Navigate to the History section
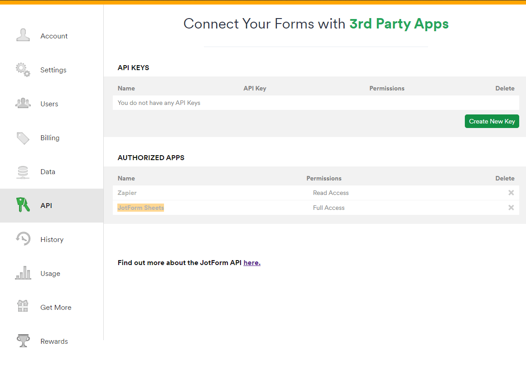 [x=52, y=239]
